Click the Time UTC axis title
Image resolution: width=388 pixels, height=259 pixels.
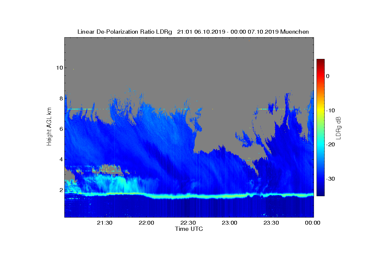pyautogui.click(x=189, y=229)
